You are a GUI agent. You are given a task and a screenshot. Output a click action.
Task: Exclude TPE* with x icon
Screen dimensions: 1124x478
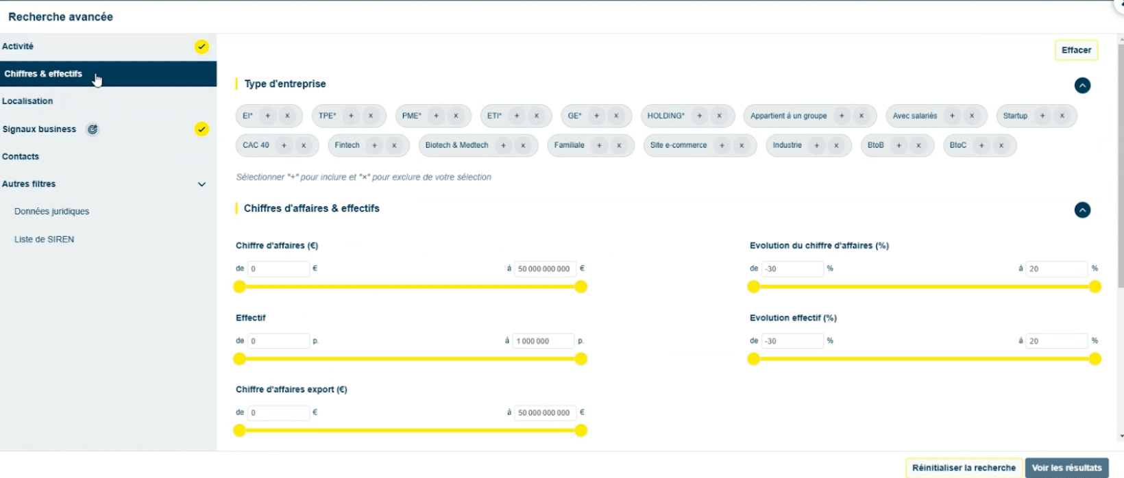pyautogui.click(x=371, y=116)
